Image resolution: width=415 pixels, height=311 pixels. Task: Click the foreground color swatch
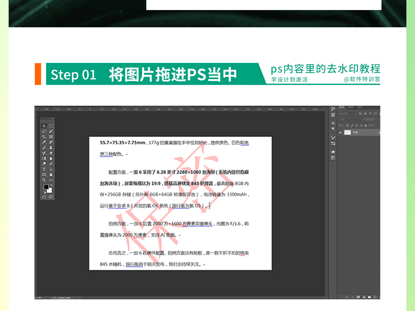[46, 187]
